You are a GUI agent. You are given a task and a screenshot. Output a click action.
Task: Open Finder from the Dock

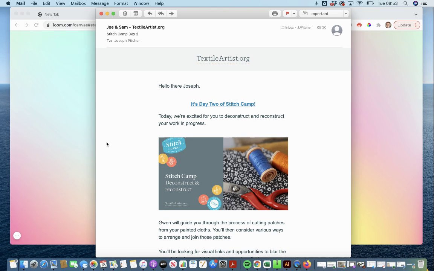(x=24, y=264)
